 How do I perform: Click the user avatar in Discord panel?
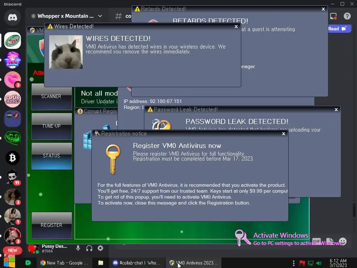point(33,248)
